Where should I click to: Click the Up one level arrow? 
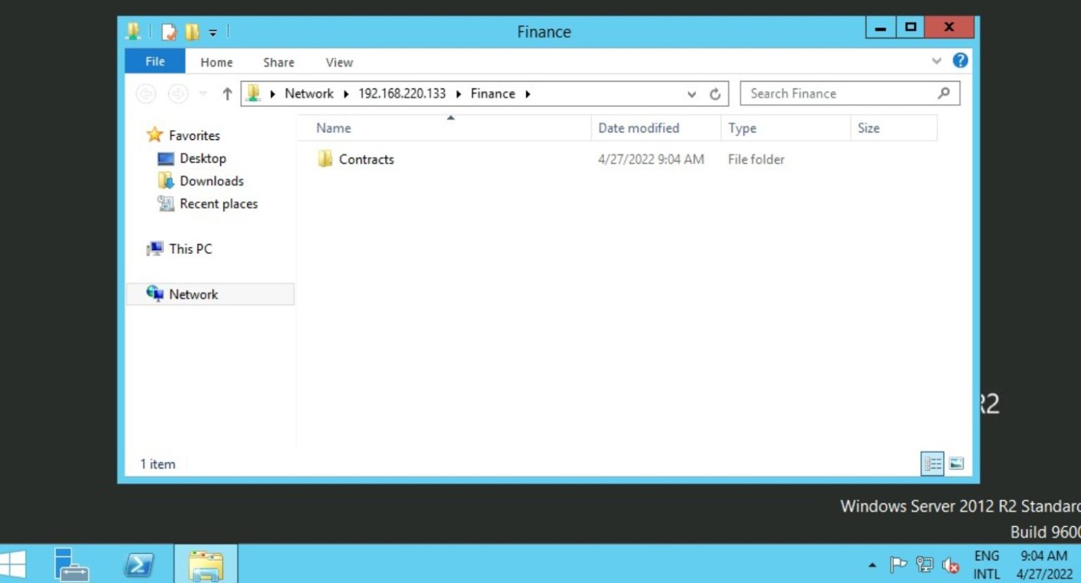tap(227, 94)
